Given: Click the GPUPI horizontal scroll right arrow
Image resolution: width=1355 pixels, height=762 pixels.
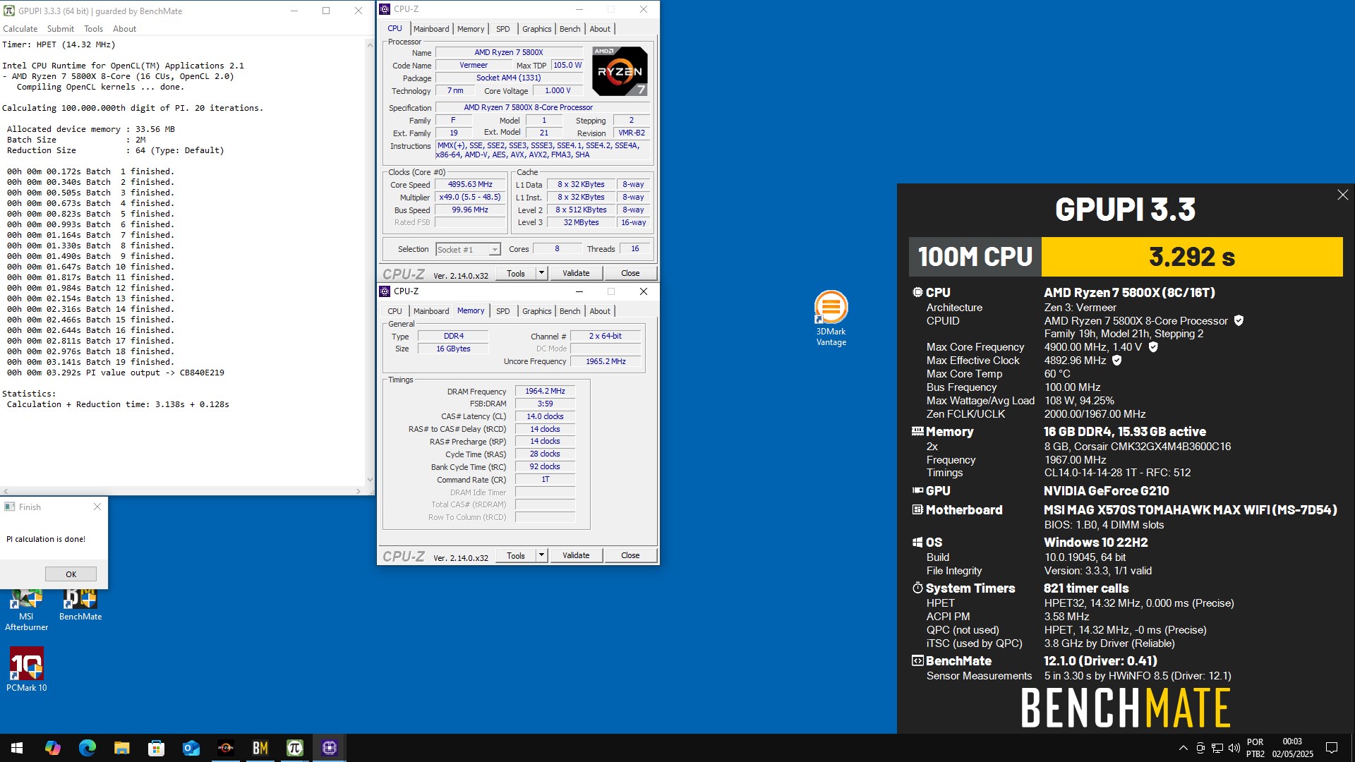Looking at the screenshot, I should (359, 491).
